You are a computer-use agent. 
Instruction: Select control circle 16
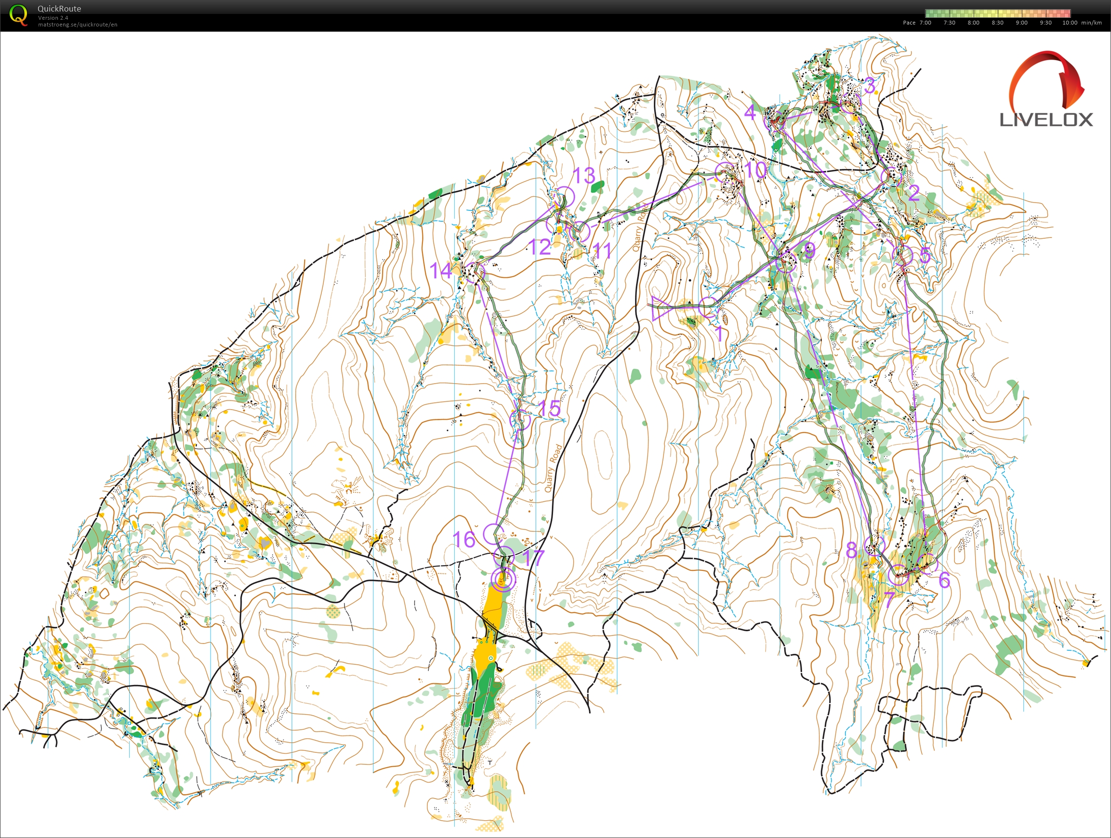pyautogui.click(x=493, y=534)
